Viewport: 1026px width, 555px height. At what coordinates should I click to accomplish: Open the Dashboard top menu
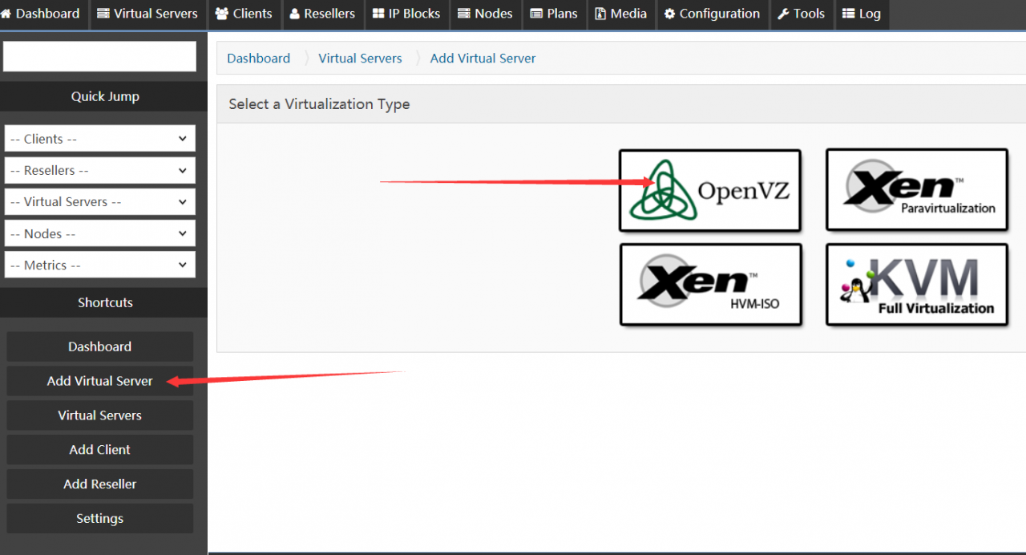[42, 14]
